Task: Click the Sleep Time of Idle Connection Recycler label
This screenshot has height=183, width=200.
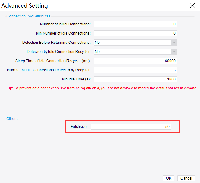Action: [x=53, y=61]
